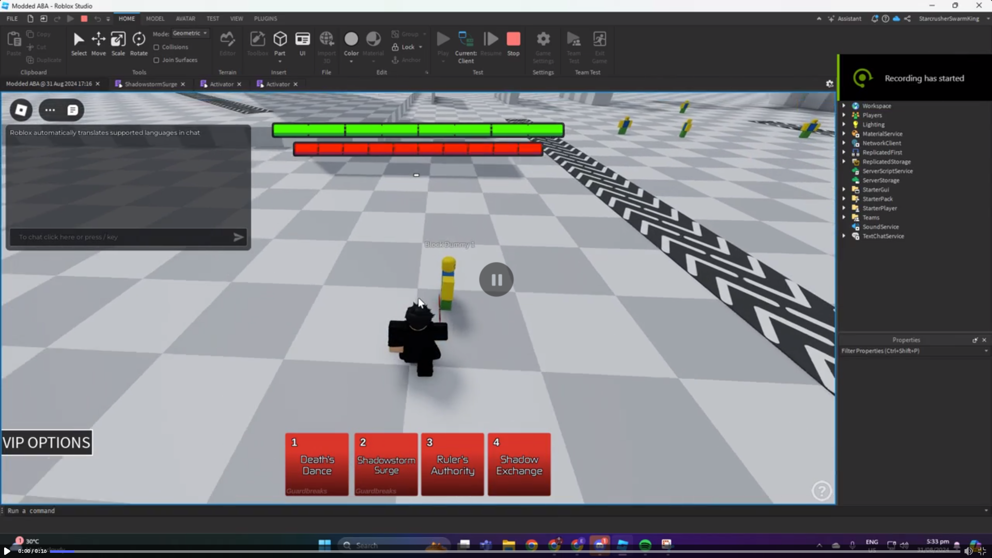Click the red Stop test button
The height and width of the screenshot is (558, 992).
point(513,43)
